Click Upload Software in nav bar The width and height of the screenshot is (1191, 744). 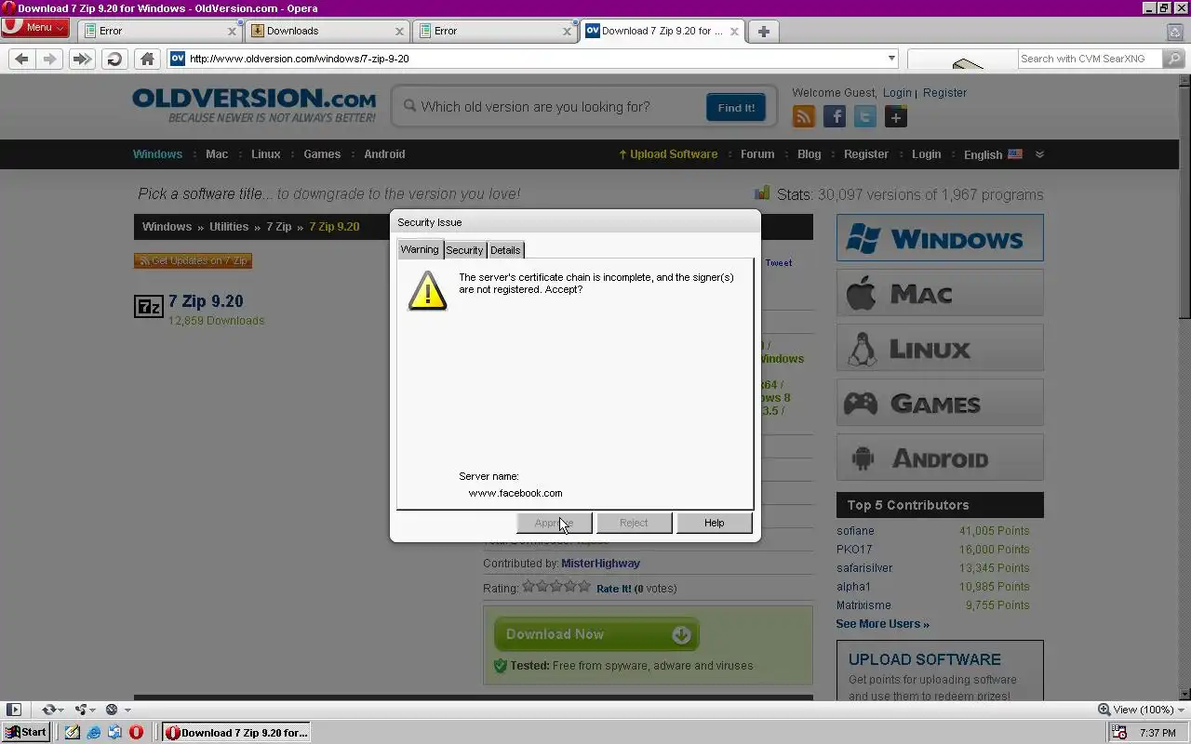pyautogui.click(x=668, y=154)
